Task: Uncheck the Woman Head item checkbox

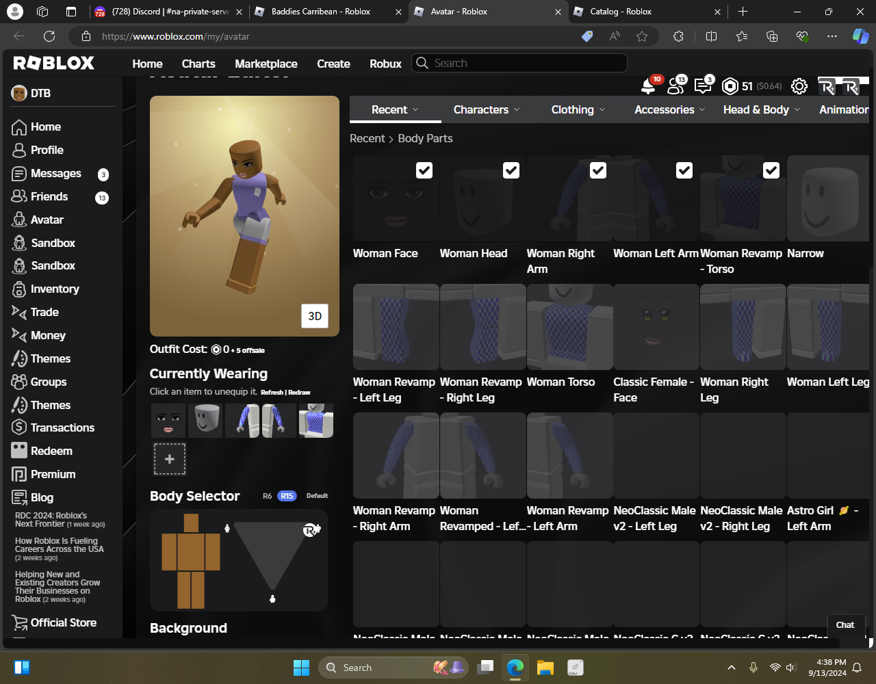Action: [511, 170]
